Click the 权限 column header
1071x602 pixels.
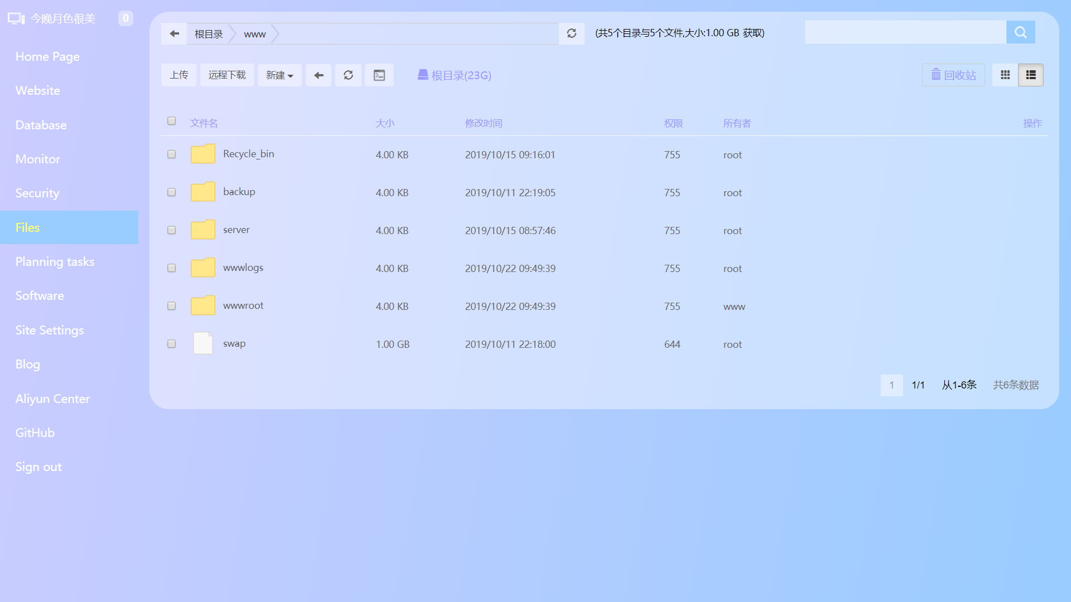tap(673, 123)
